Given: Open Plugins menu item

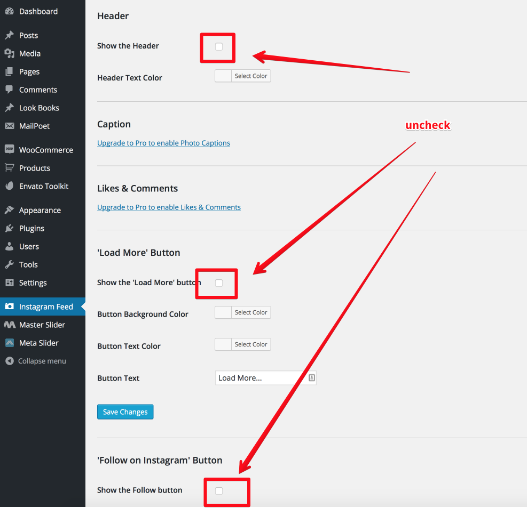Looking at the screenshot, I should pyautogui.click(x=43, y=228).
